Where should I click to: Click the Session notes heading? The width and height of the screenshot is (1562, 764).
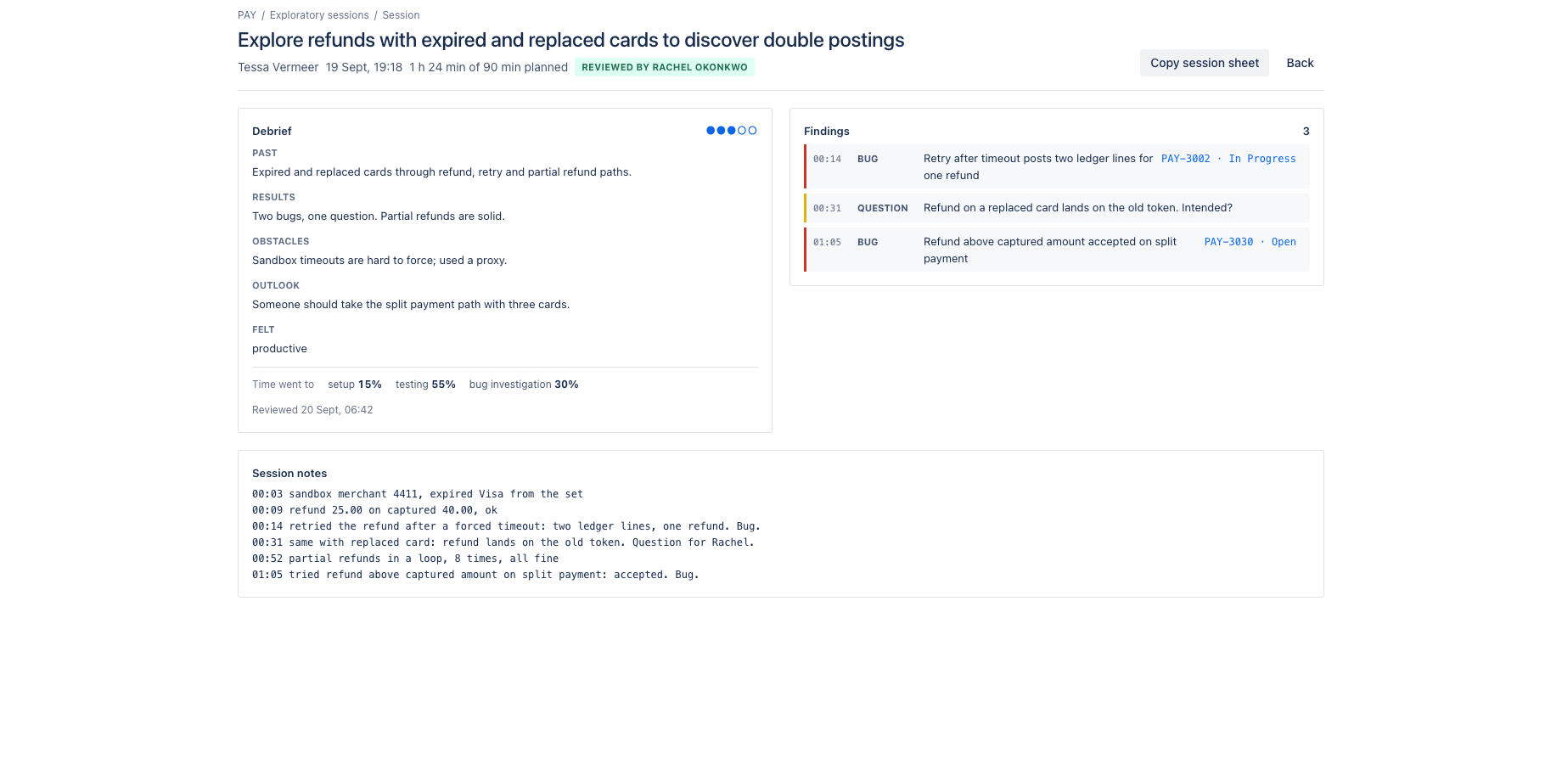pos(289,473)
